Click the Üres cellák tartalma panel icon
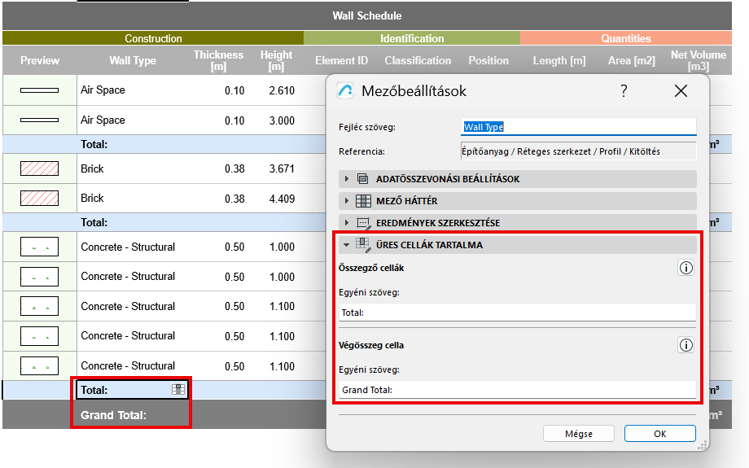This screenshot has width=749, height=468. [363, 245]
